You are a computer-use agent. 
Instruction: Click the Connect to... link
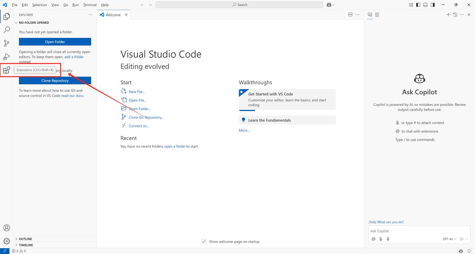tap(139, 126)
